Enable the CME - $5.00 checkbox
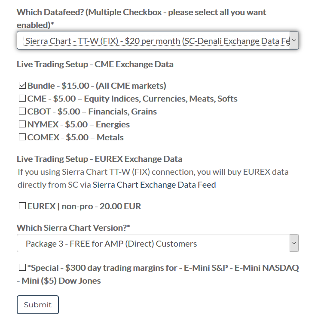This screenshot has height=331, width=330. (x=22, y=99)
